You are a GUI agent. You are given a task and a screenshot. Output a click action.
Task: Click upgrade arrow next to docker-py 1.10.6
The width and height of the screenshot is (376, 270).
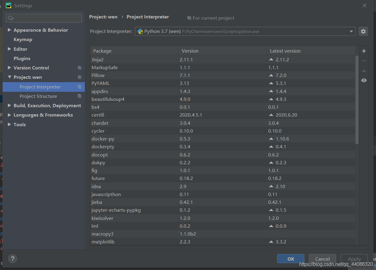click(x=271, y=139)
